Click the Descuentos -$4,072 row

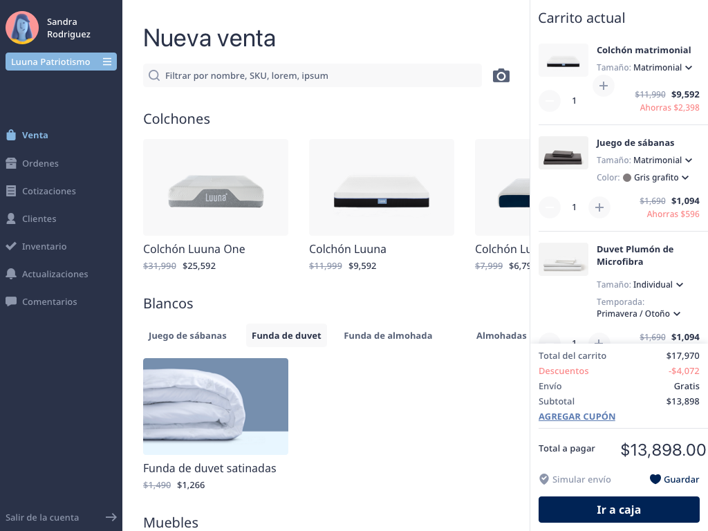619,371
